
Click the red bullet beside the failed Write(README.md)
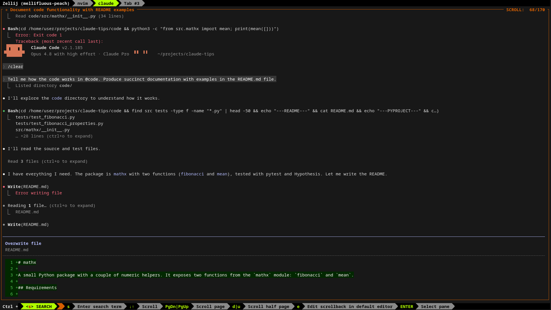(x=4, y=187)
